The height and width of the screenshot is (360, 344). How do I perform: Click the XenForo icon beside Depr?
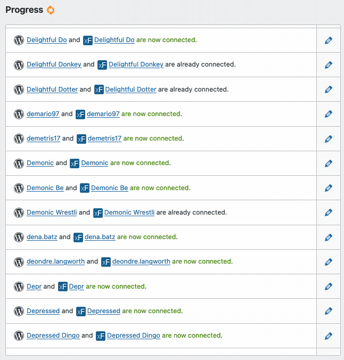click(x=63, y=287)
